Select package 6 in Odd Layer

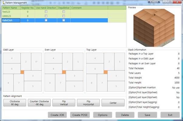point(12,69)
